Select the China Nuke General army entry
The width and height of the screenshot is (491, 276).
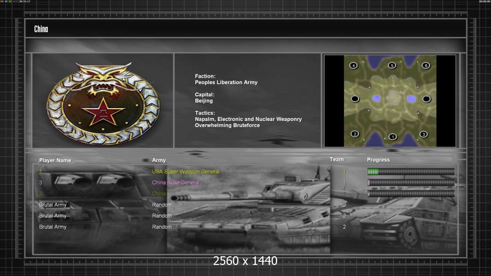175,183
